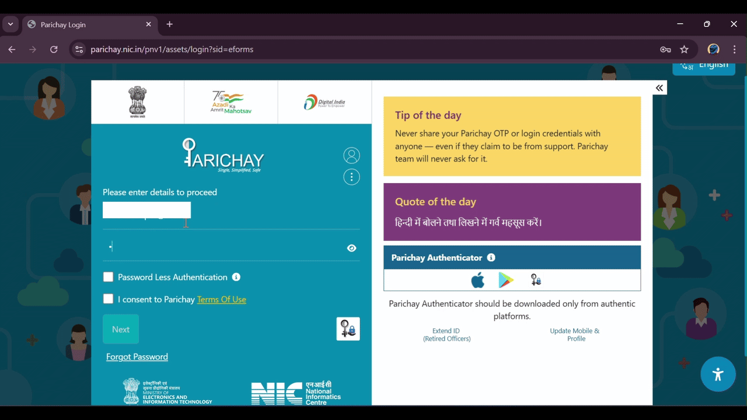Open the accessibility widget at bottom right
The height and width of the screenshot is (420, 747).
coord(718,374)
